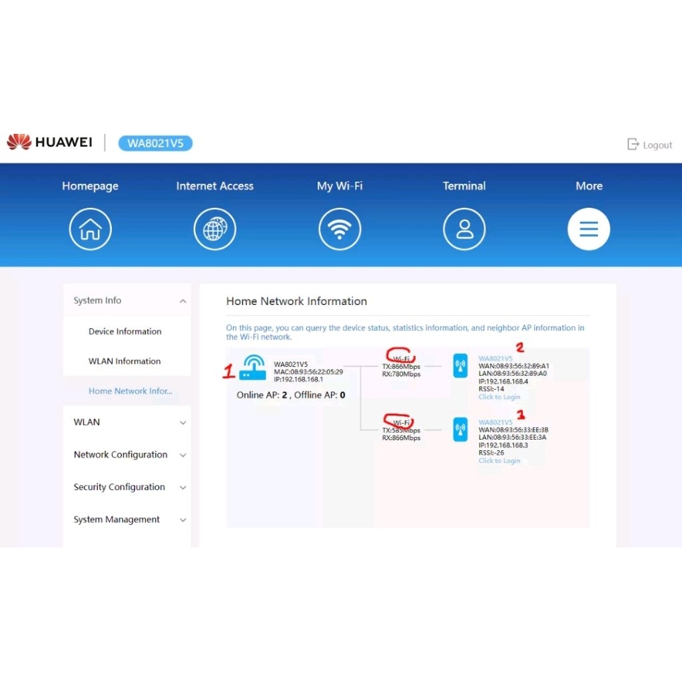Expand the WLAN section chevron
Viewport: 682px width, 682px height.
[182, 423]
